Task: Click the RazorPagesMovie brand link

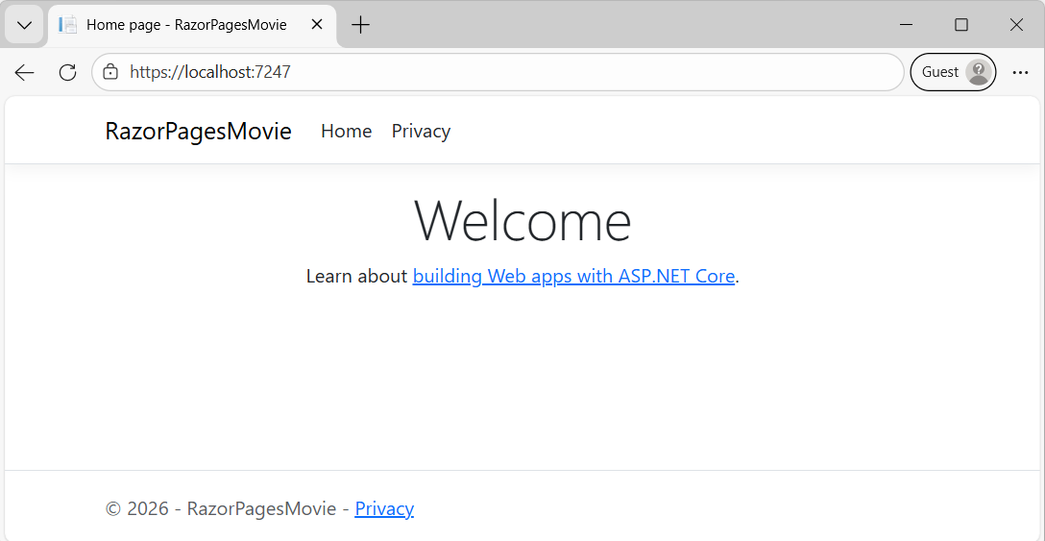Action: (x=198, y=132)
